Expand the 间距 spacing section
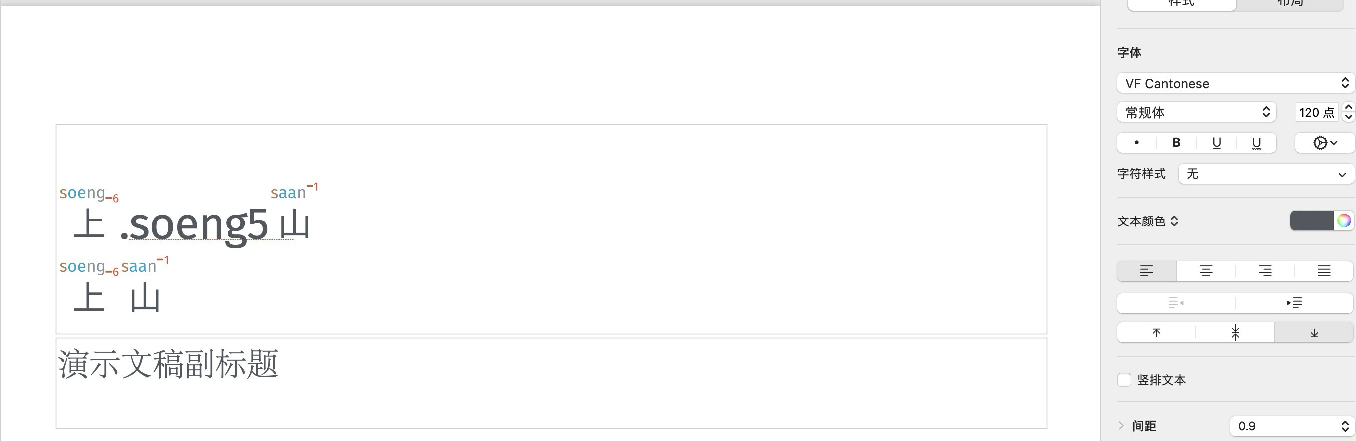Image resolution: width=1356 pixels, height=441 pixels. pyautogui.click(x=1121, y=425)
